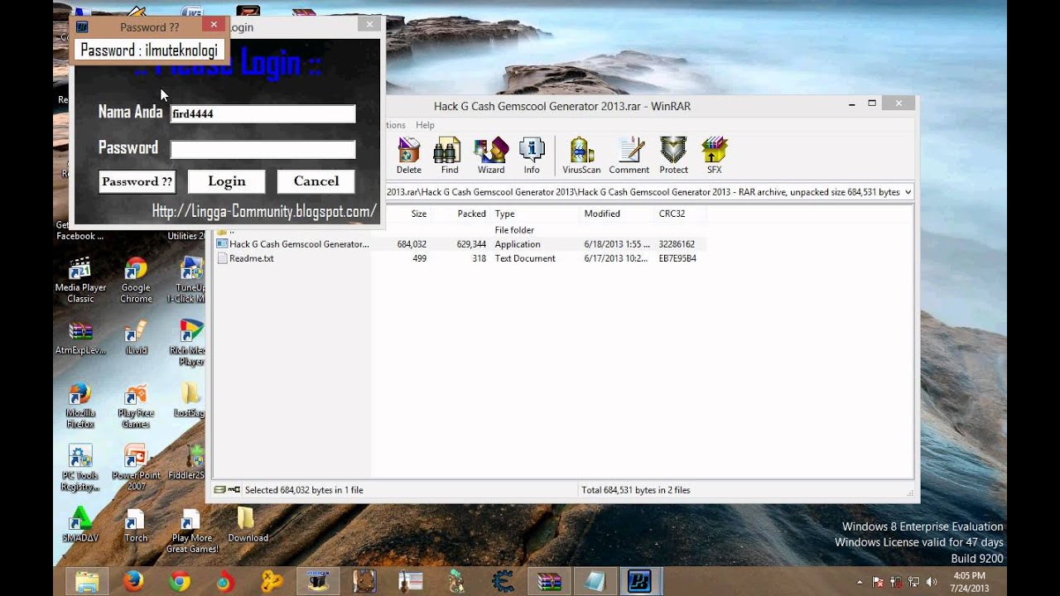
Task: Click 'Total 684,531 bytes in 2 files' status
Action: [x=636, y=490]
